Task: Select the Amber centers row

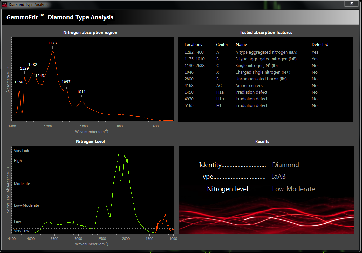Action: coord(251,86)
